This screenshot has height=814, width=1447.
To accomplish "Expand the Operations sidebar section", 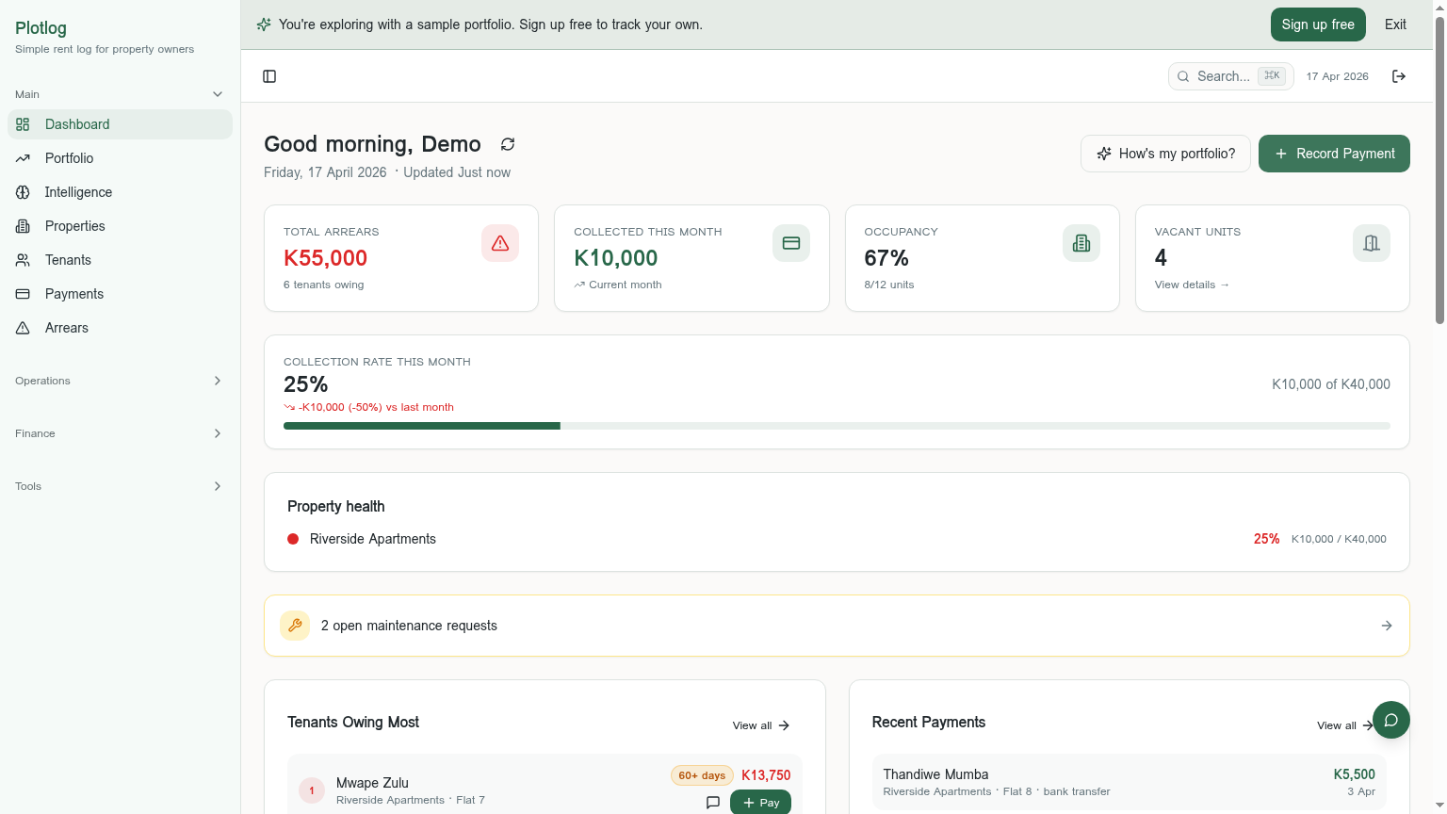I will click(120, 381).
